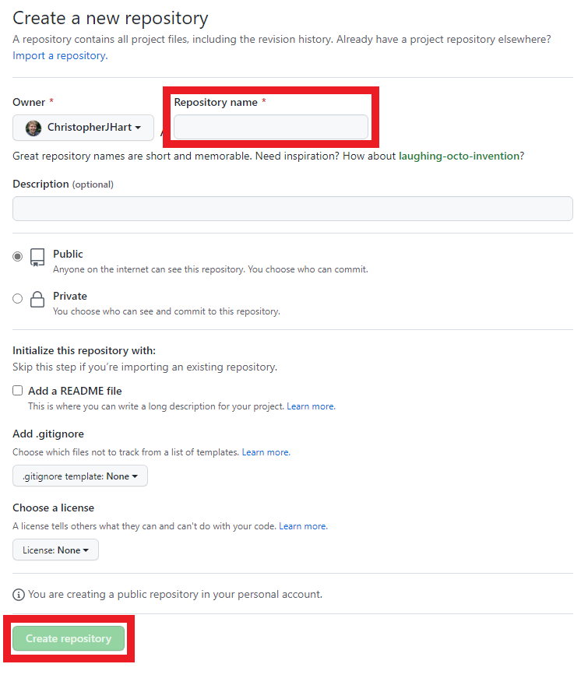
Task: Use the laughing-octo-invention name suggestion
Action: 459,156
